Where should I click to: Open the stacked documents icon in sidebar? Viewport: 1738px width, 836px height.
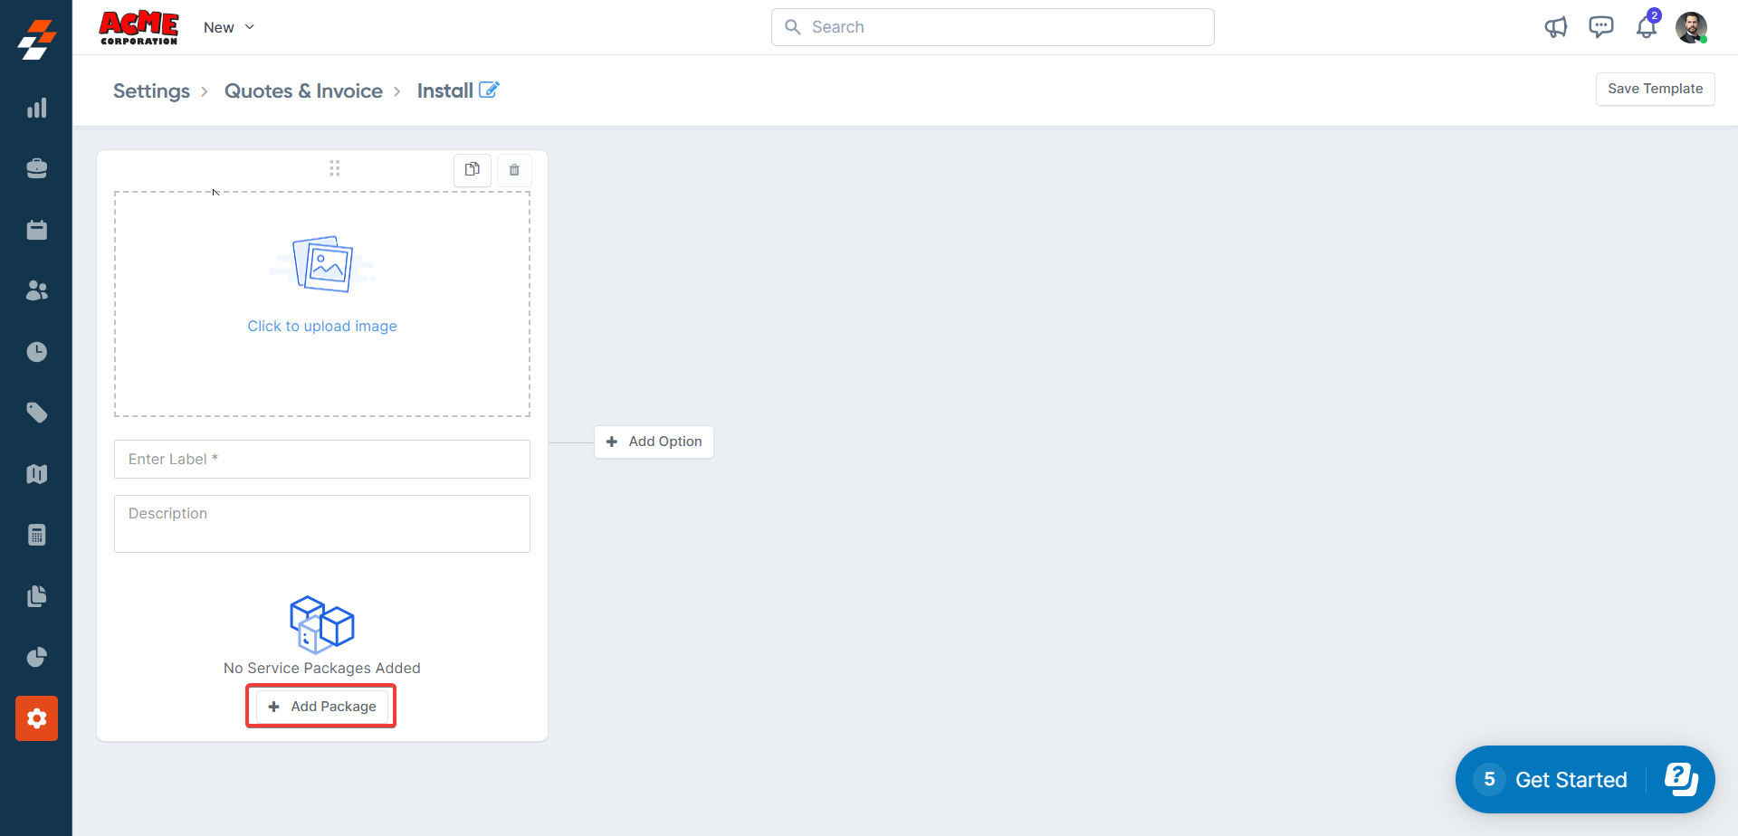point(36,596)
